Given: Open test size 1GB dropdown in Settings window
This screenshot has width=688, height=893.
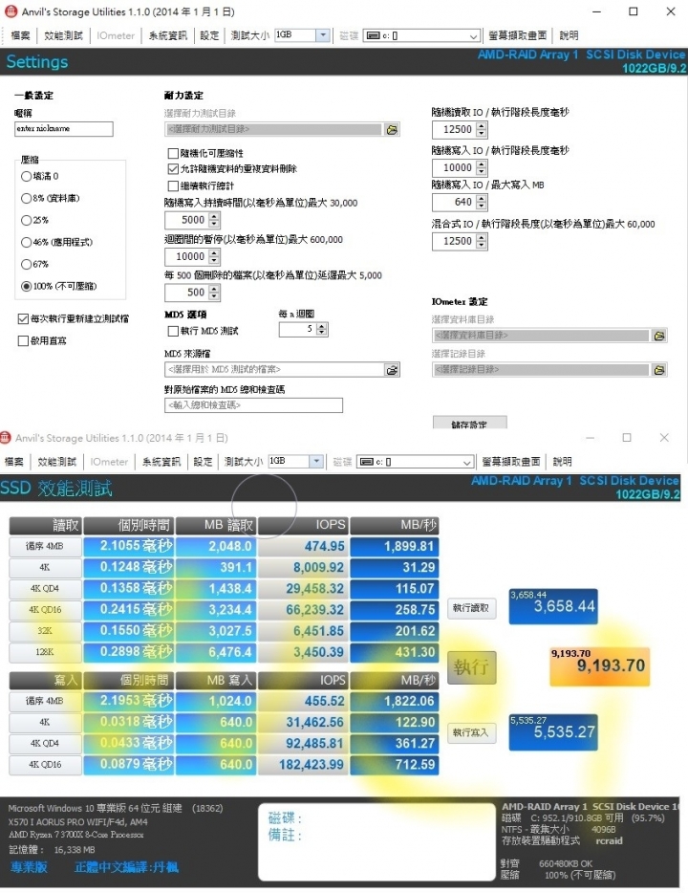Looking at the screenshot, I should click(323, 35).
